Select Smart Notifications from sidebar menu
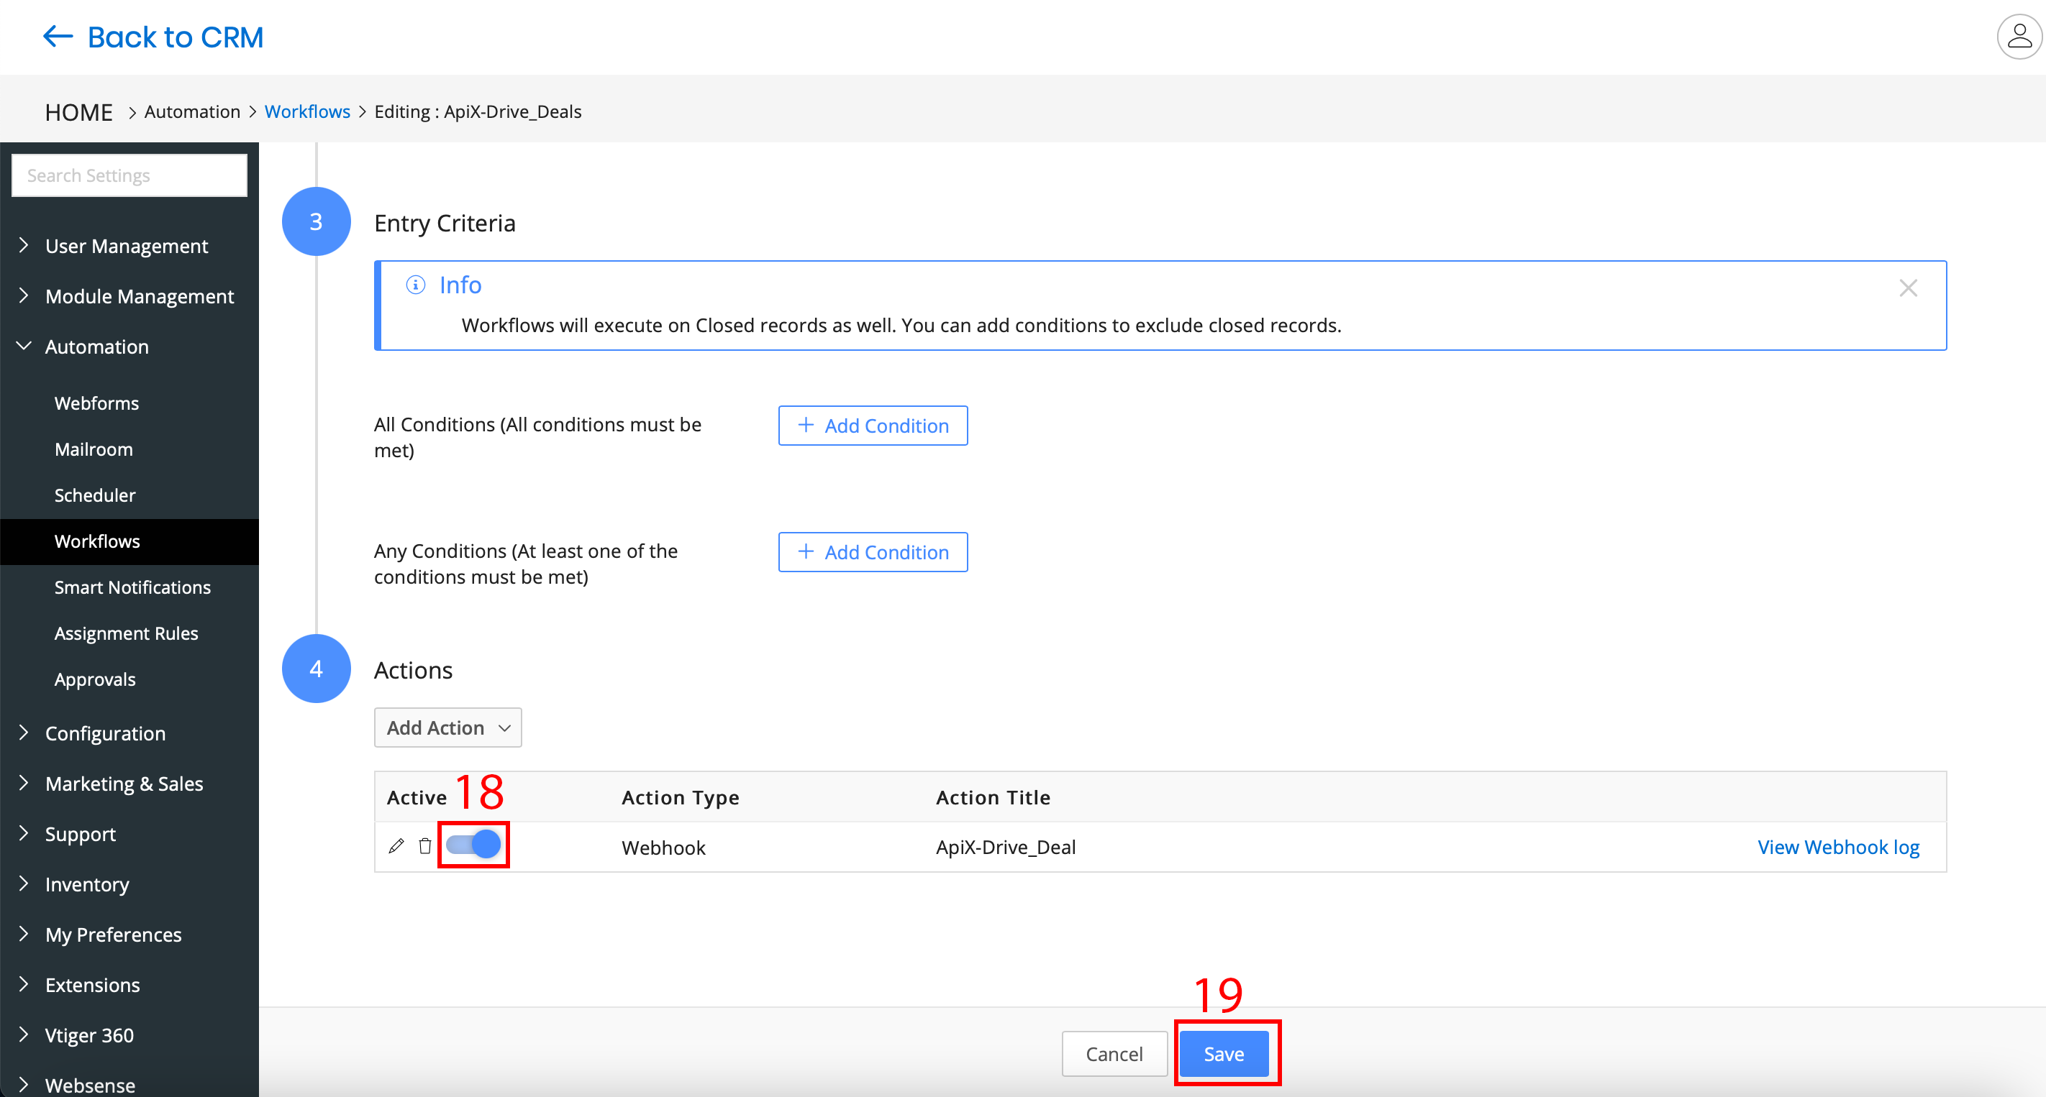The width and height of the screenshot is (2046, 1097). point(131,587)
